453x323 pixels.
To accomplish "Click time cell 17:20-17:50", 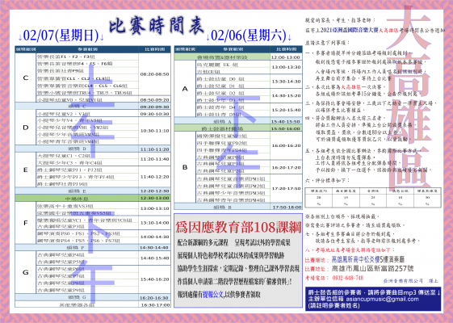I will [286, 188].
